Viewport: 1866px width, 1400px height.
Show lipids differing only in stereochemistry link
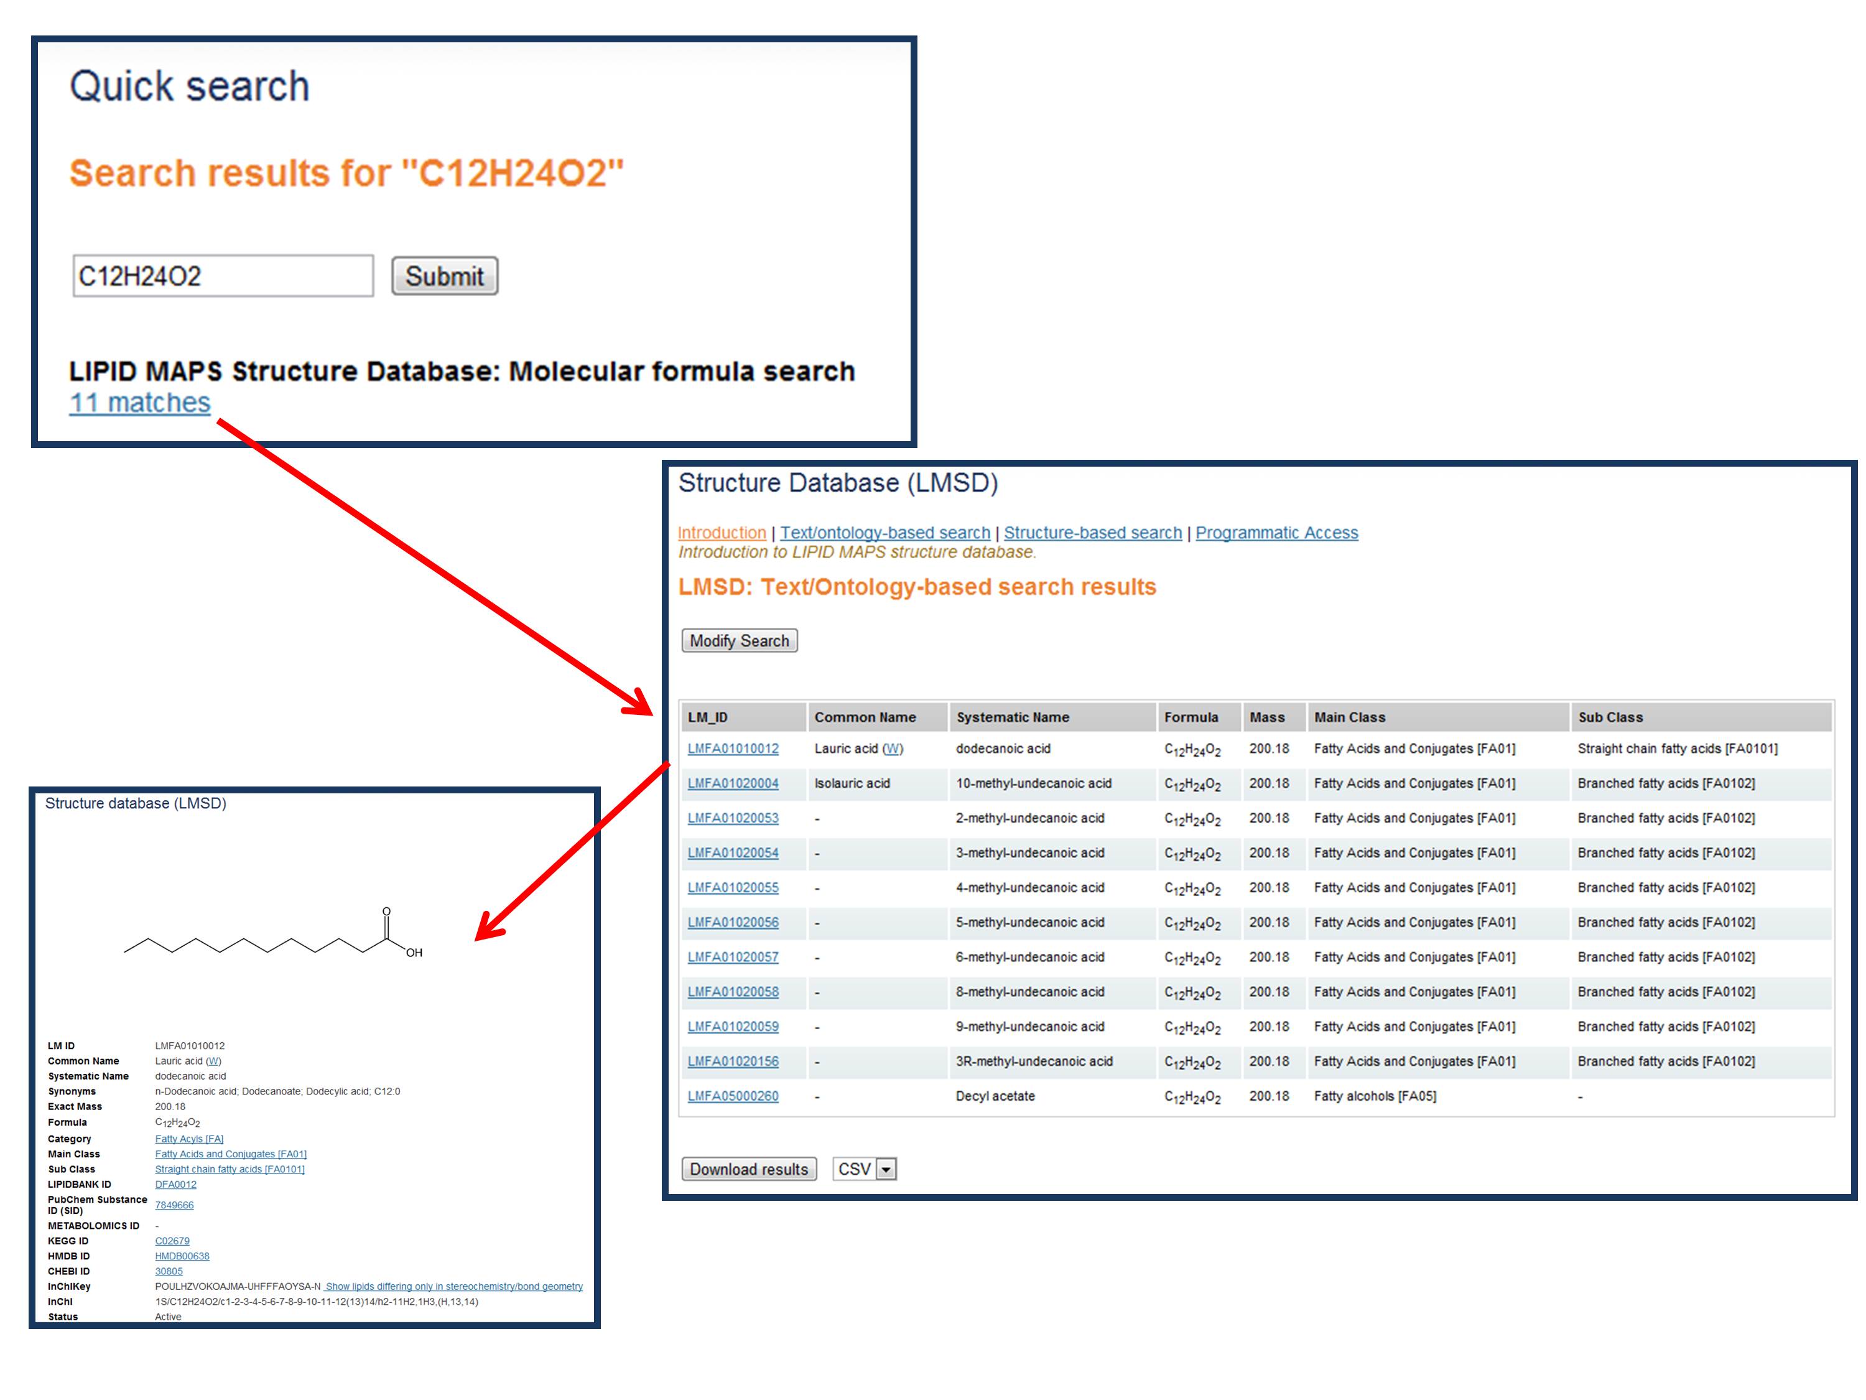pyautogui.click(x=454, y=1286)
